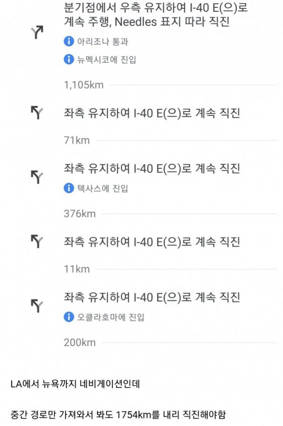Click the caption line mentioning 1754km
The image size is (283, 426).
pos(119,414)
